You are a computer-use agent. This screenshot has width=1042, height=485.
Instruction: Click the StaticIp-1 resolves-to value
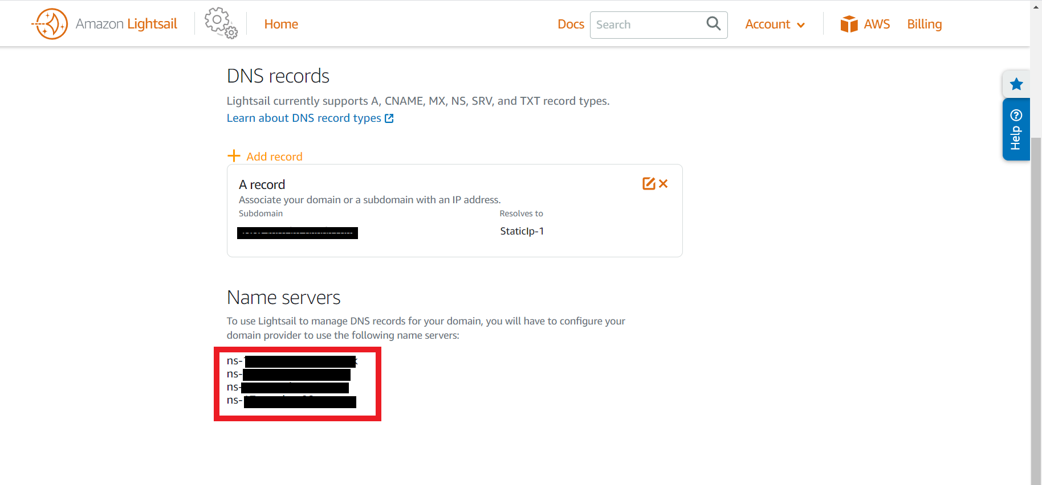point(522,231)
